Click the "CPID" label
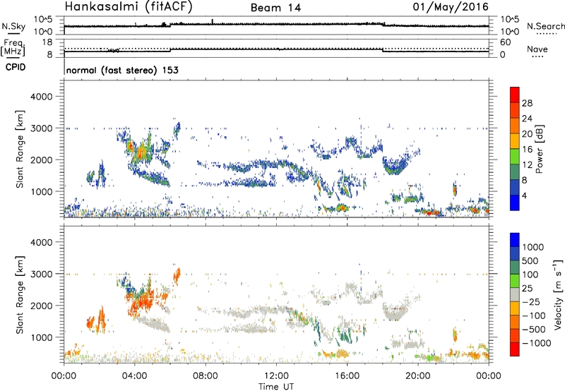Viewport: 565px width, 391px height. [16, 67]
